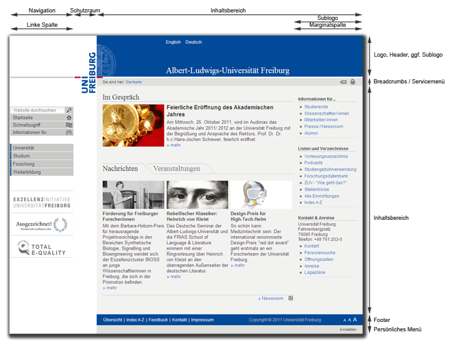Image resolution: width=450 pixels, height=360 pixels.
Task: Switch to the Veranstaltungen tab
Action: pos(177,168)
